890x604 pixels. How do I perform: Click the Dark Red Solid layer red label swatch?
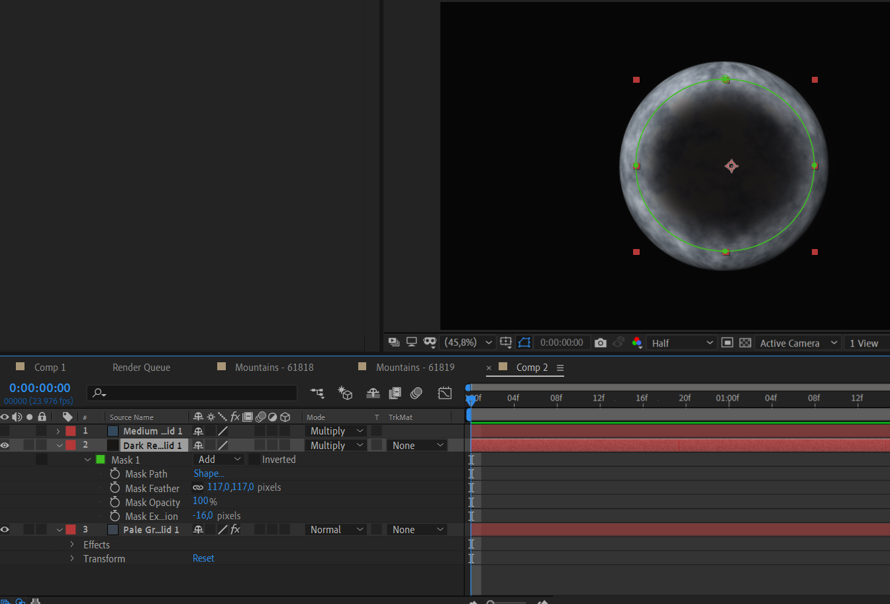click(x=70, y=446)
